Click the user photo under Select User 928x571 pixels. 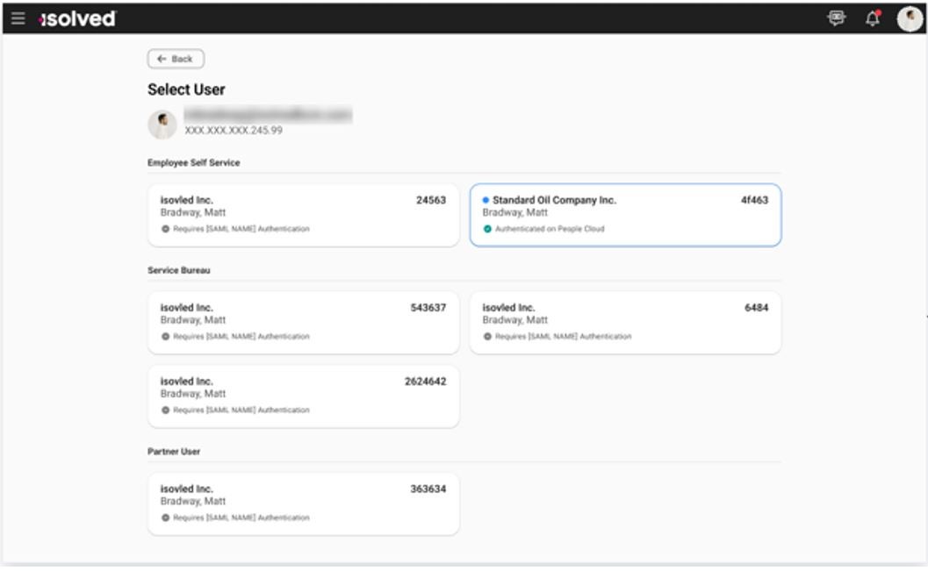(x=162, y=125)
